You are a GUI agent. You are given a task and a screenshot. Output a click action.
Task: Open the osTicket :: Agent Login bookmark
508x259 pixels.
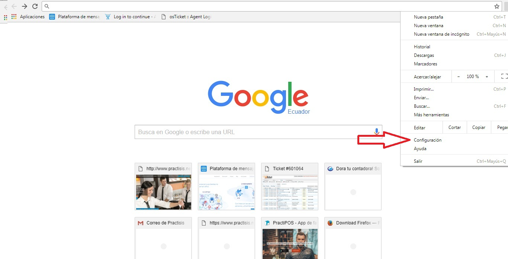click(x=186, y=17)
